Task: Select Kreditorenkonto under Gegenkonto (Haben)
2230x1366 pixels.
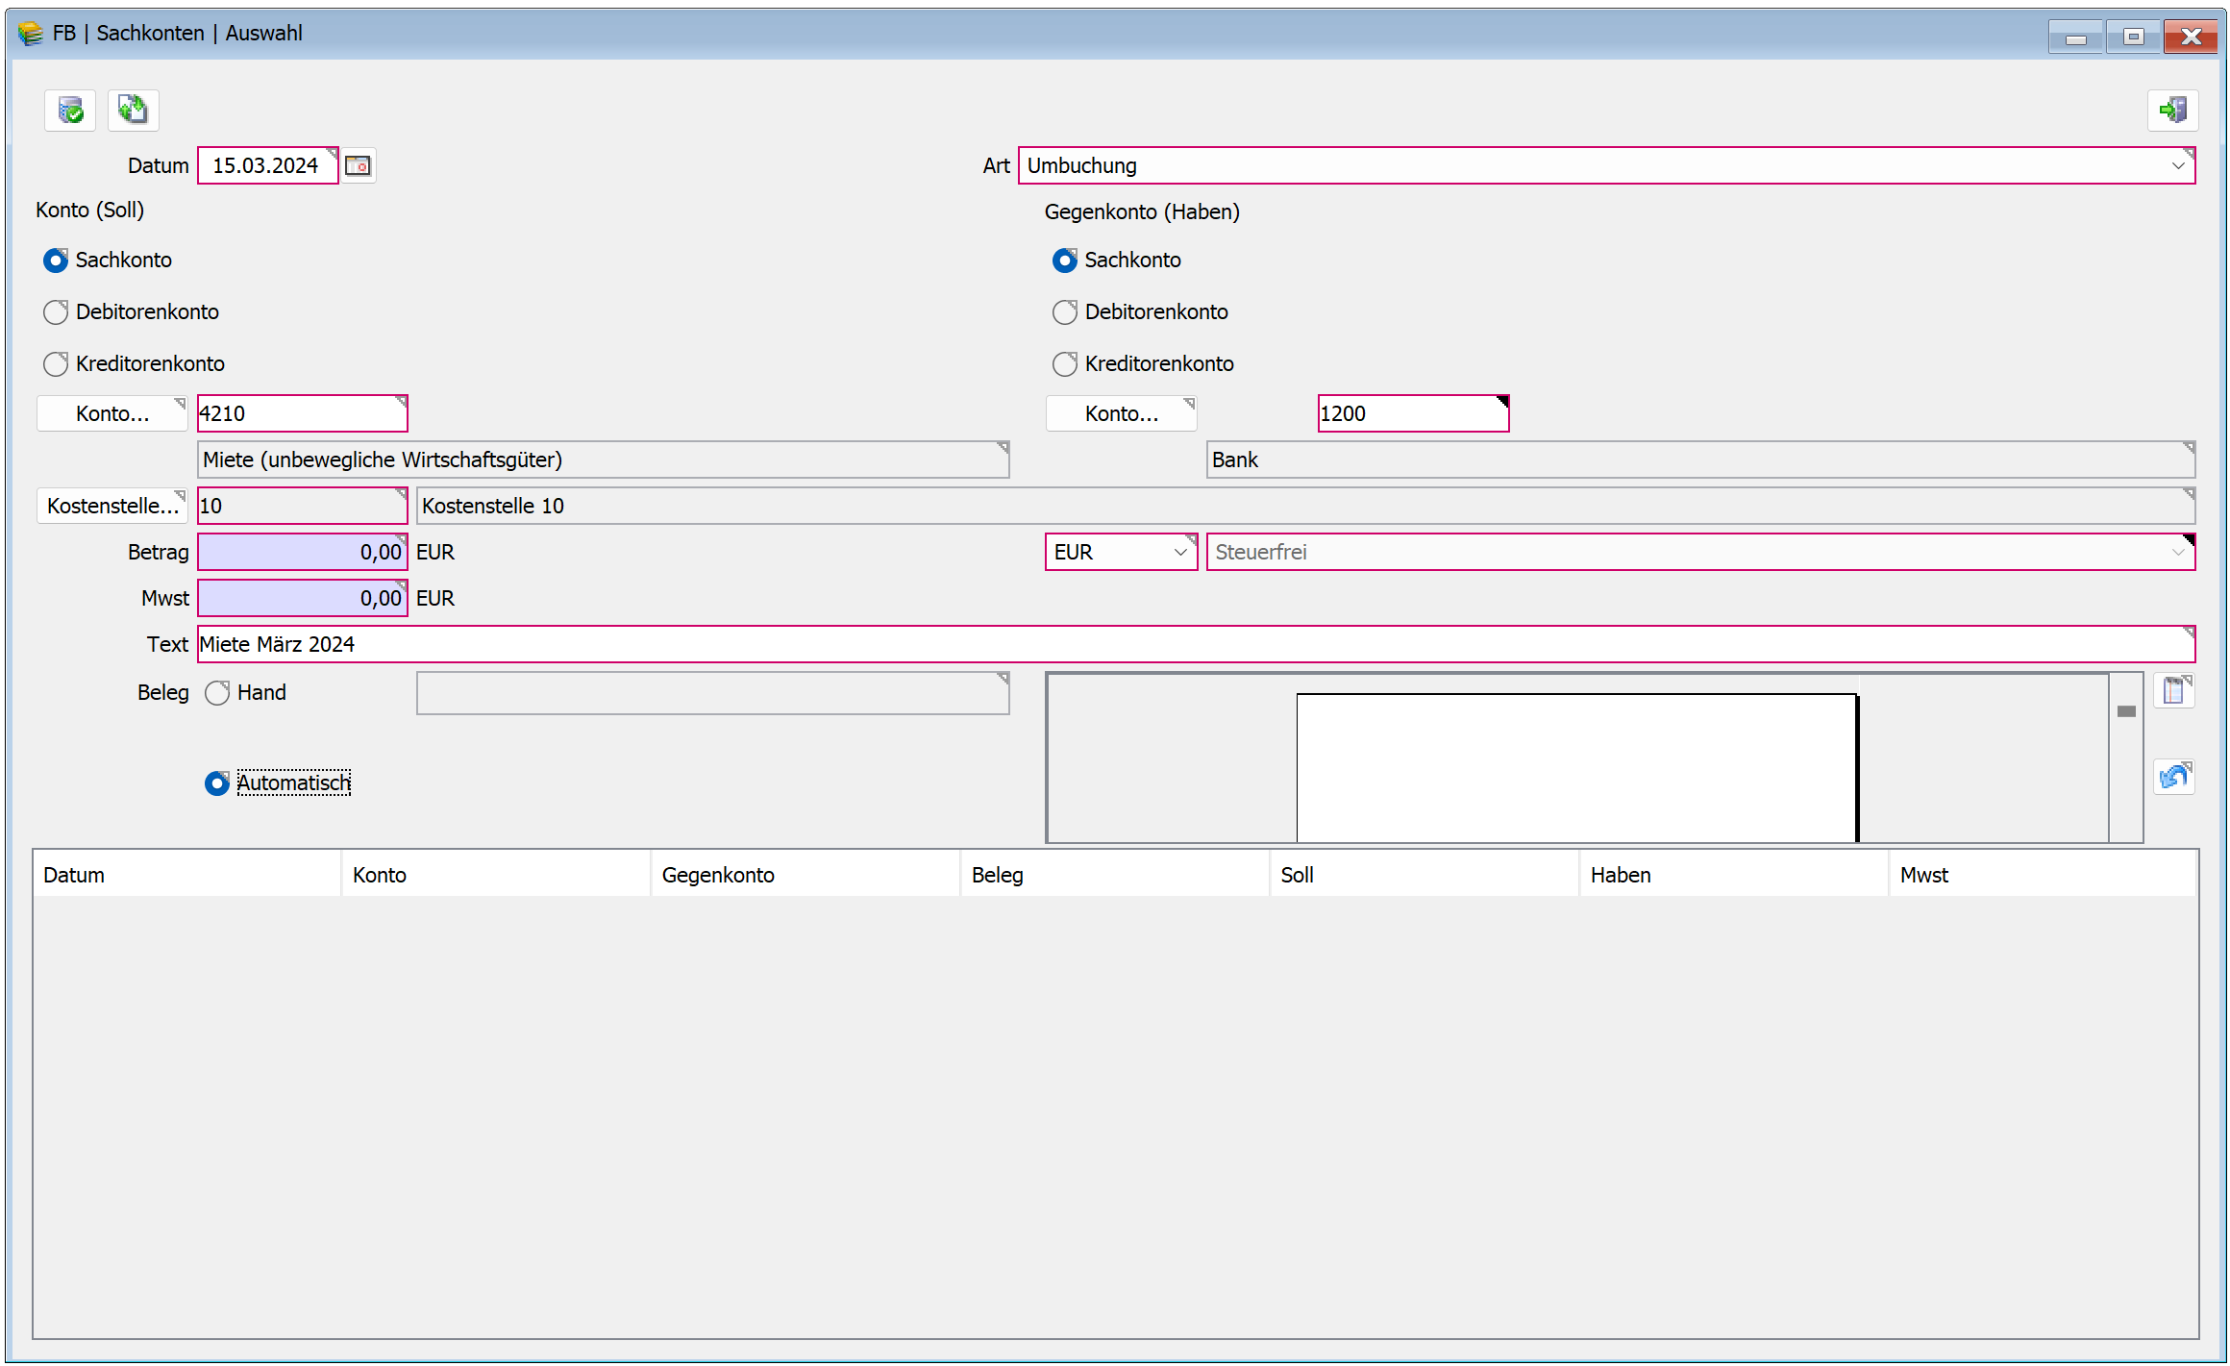Action: pyautogui.click(x=1065, y=364)
